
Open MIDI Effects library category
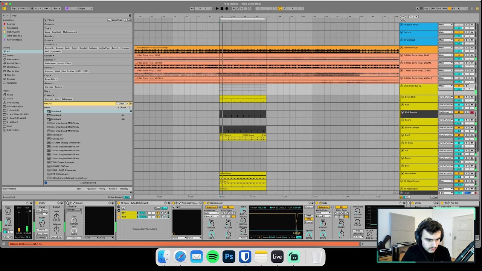pos(13,67)
